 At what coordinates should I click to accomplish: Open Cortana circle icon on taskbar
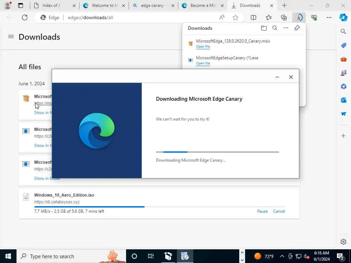[x=134, y=256]
